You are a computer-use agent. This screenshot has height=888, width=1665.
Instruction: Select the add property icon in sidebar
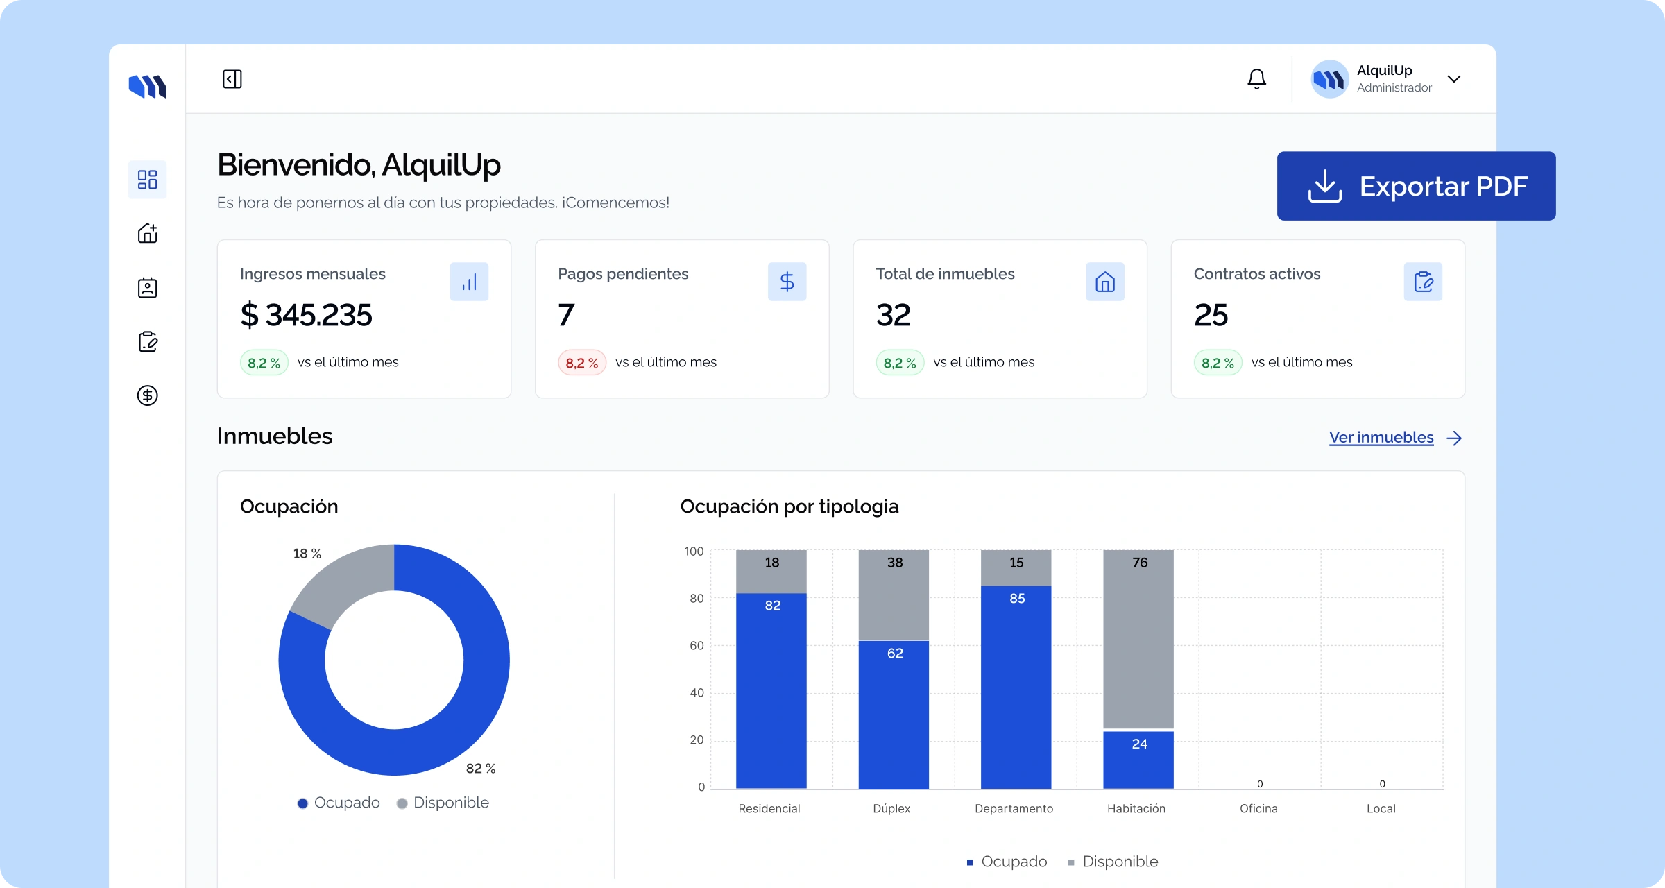click(147, 233)
